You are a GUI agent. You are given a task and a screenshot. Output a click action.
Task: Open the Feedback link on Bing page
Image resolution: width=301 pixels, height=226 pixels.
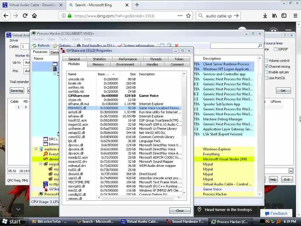[x=276, y=213]
